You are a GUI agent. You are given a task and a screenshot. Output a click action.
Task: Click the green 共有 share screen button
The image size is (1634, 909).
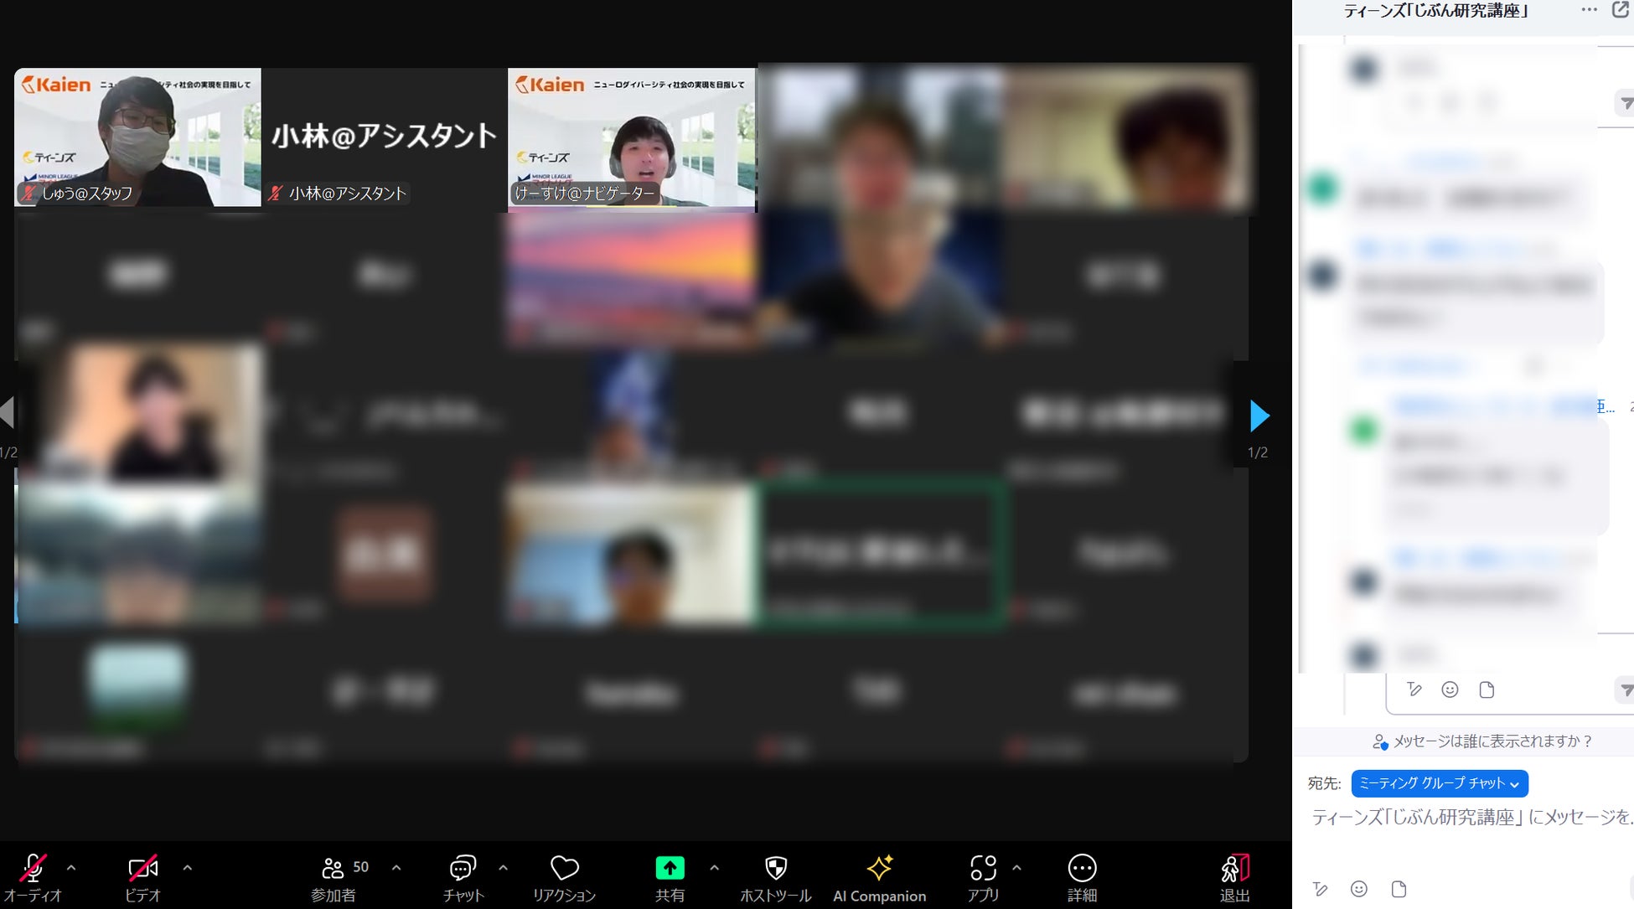click(x=670, y=870)
